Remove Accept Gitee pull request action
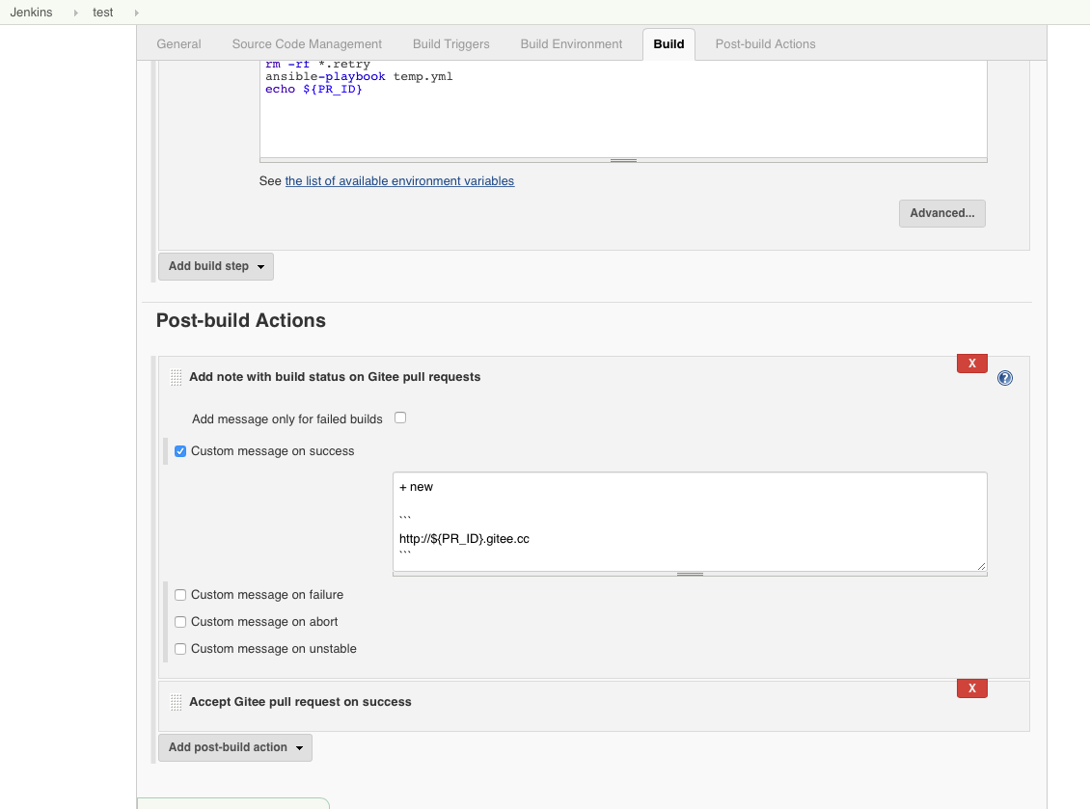This screenshot has width=1090, height=809. [x=971, y=688]
